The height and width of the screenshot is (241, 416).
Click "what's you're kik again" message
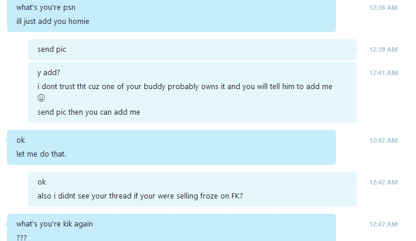click(55, 224)
